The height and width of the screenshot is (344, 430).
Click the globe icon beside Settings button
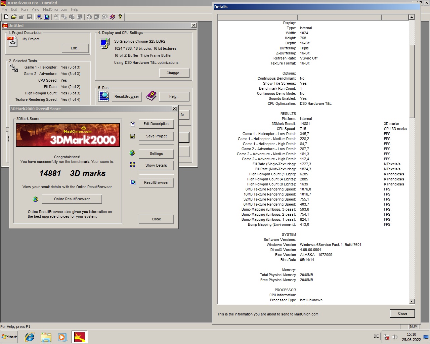(x=132, y=153)
